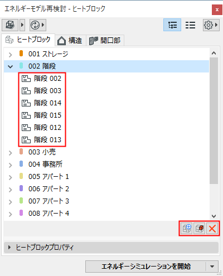This screenshot has width=223, height=276.
Task: Expand the ヒートブロックプロパティ panel
Action: coord(111,248)
